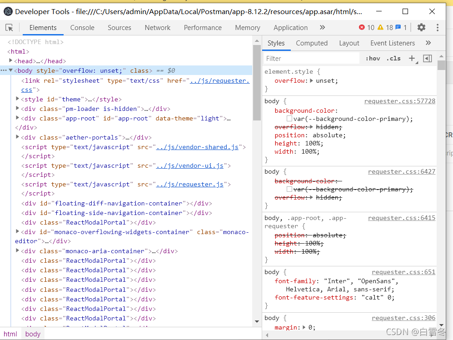Toggle .cls element classes panel
Image resolution: width=453 pixels, height=340 pixels.
[393, 58]
